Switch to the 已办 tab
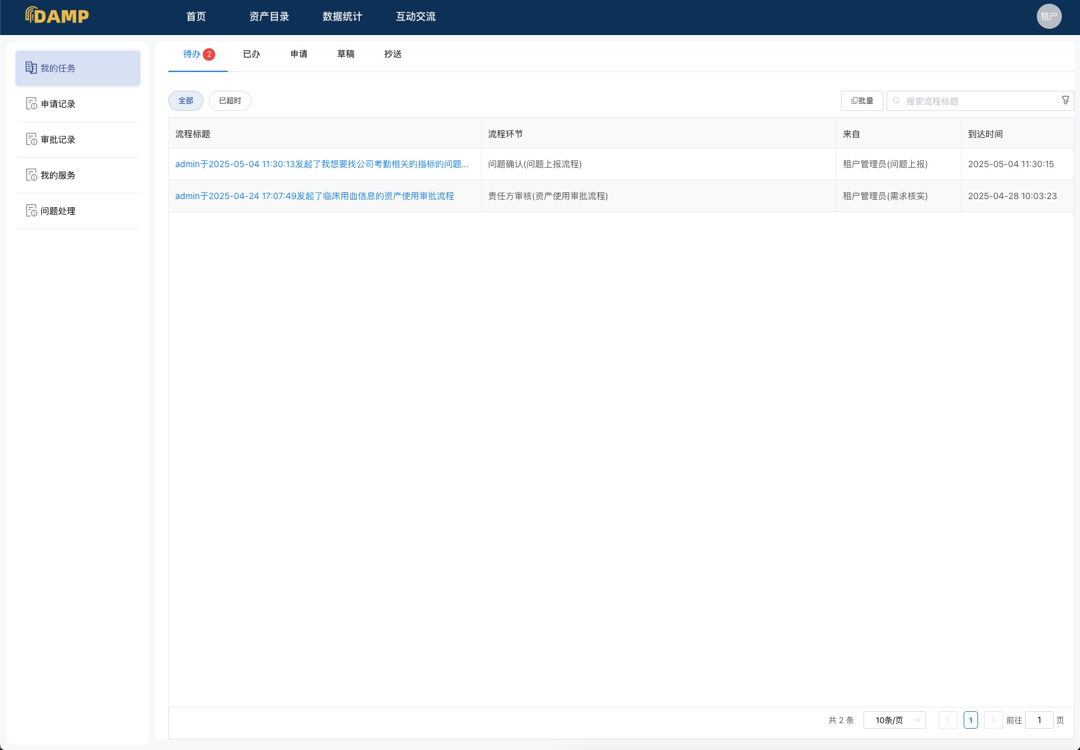The width and height of the screenshot is (1080, 750). pyautogui.click(x=251, y=54)
